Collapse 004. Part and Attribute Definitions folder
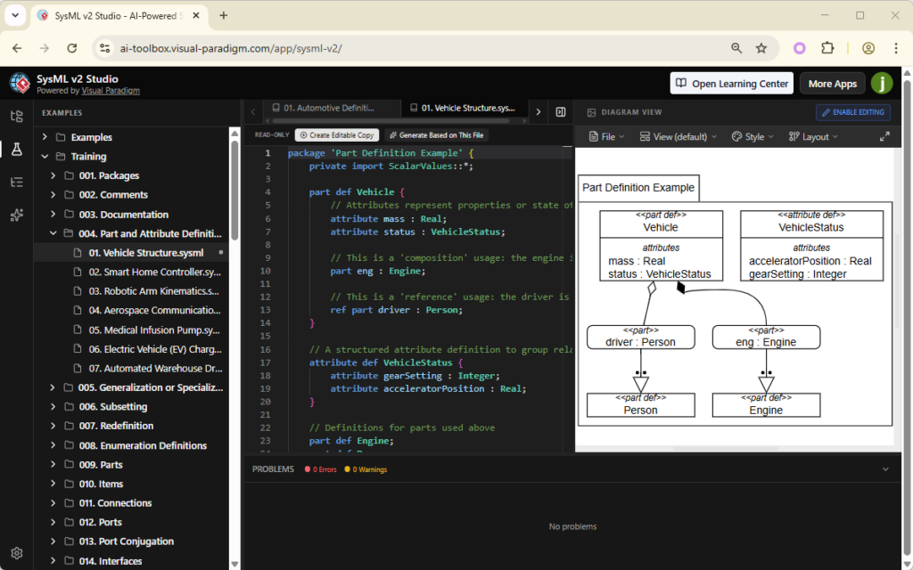913x570 pixels. click(x=53, y=233)
